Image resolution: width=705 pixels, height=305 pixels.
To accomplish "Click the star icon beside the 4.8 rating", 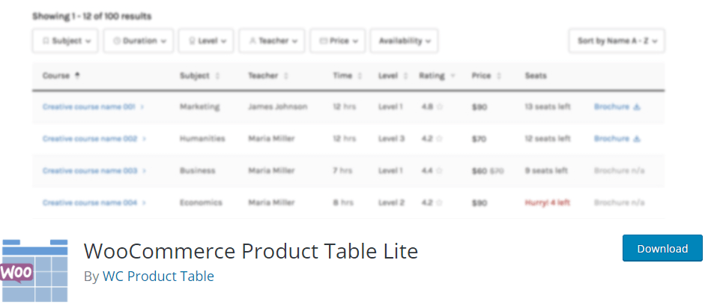I will pyautogui.click(x=439, y=107).
